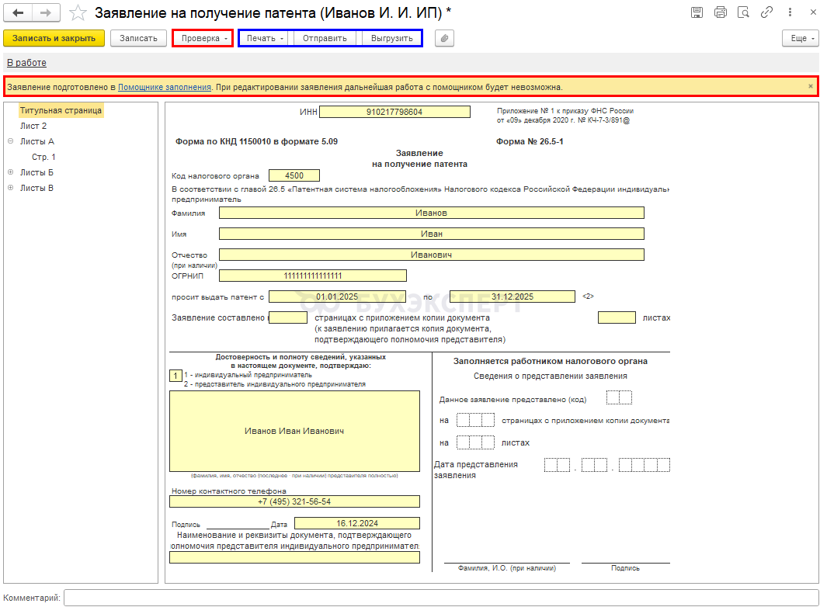Viewport: 820px width, 607px height.
Task: Click the tax authority code field 4500
Action: [x=294, y=175]
